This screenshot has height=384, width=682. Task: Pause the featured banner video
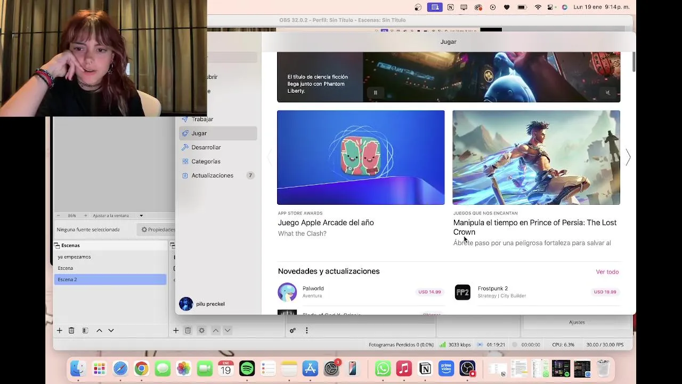point(375,92)
